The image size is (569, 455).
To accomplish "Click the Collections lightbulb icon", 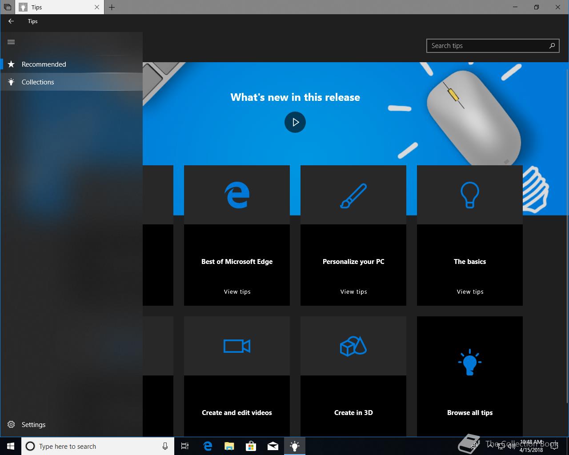I will point(11,82).
